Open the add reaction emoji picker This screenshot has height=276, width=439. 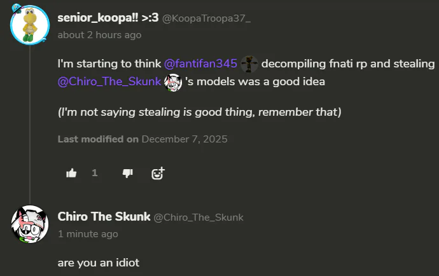(158, 173)
